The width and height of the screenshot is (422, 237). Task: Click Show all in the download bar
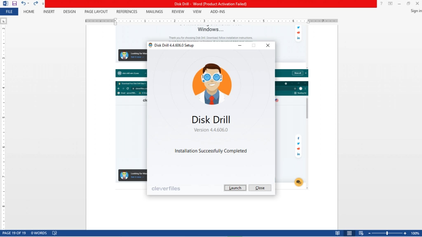click(x=298, y=73)
